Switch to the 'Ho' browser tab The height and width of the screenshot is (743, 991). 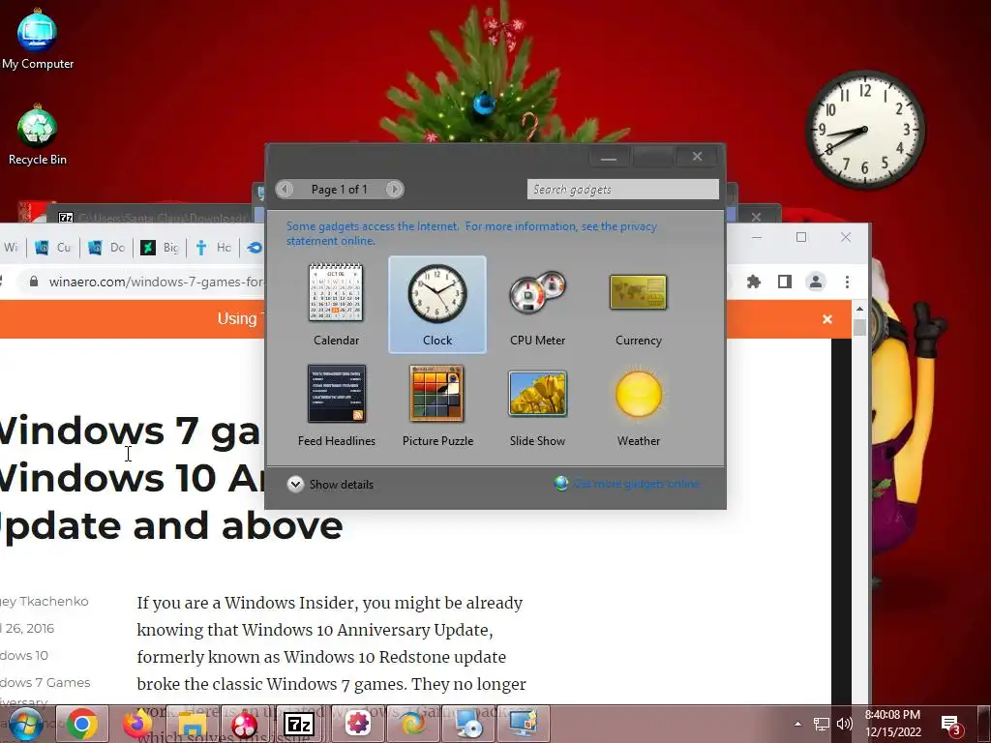(212, 248)
